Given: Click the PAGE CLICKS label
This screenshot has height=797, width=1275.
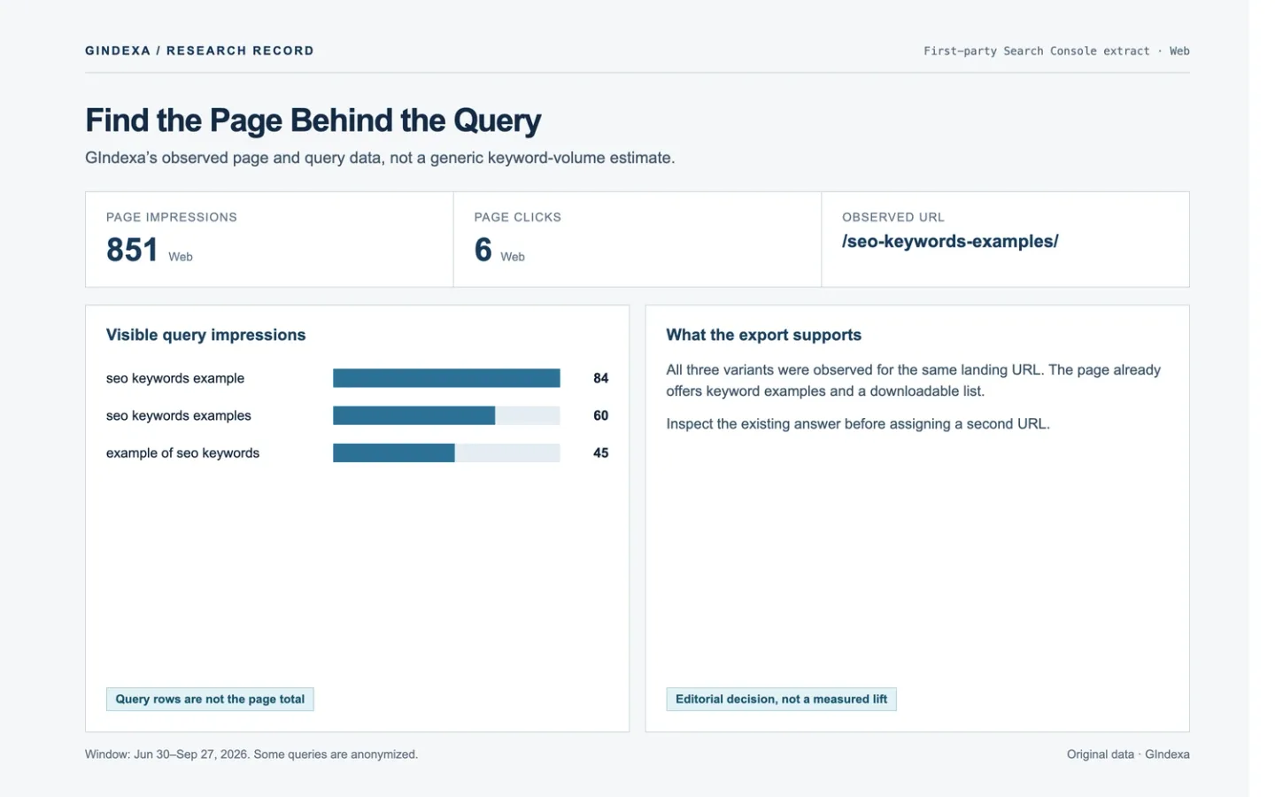Looking at the screenshot, I should tap(518, 217).
